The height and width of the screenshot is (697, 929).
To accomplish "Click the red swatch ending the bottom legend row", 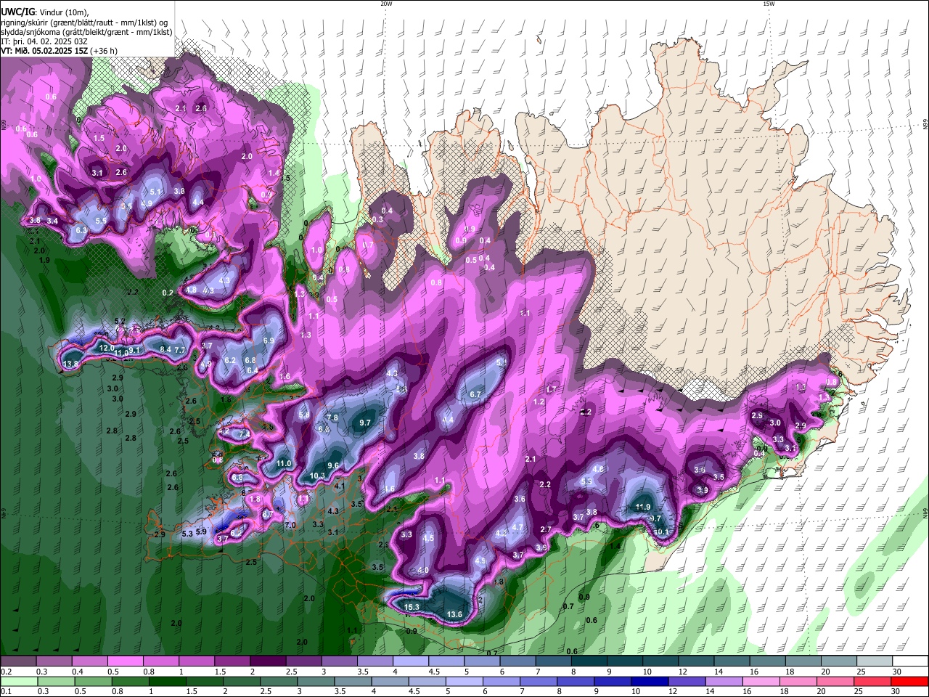I will pos(910,681).
